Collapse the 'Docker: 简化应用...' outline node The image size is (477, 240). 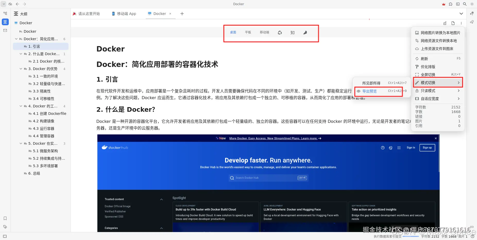(16, 39)
